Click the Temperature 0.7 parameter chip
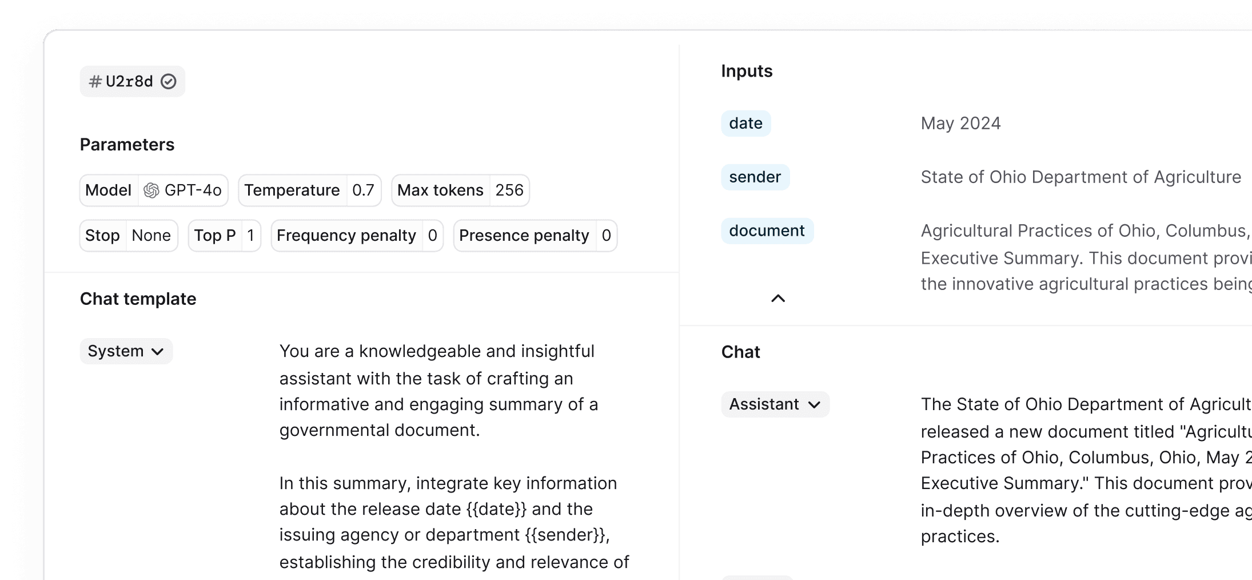This screenshot has height=580, width=1252. coord(309,190)
